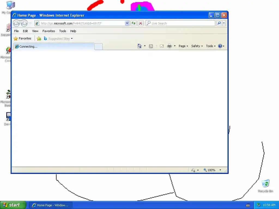Click the taskbar keyboard icon

(248, 205)
